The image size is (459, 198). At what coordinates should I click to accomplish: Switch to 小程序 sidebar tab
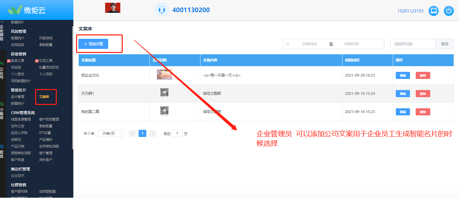tap(2, 114)
